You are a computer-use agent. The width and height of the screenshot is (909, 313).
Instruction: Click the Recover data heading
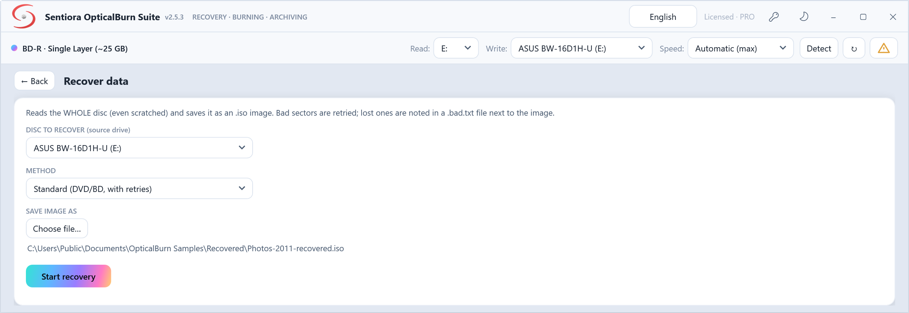pyautogui.click(x=96, y=81)
